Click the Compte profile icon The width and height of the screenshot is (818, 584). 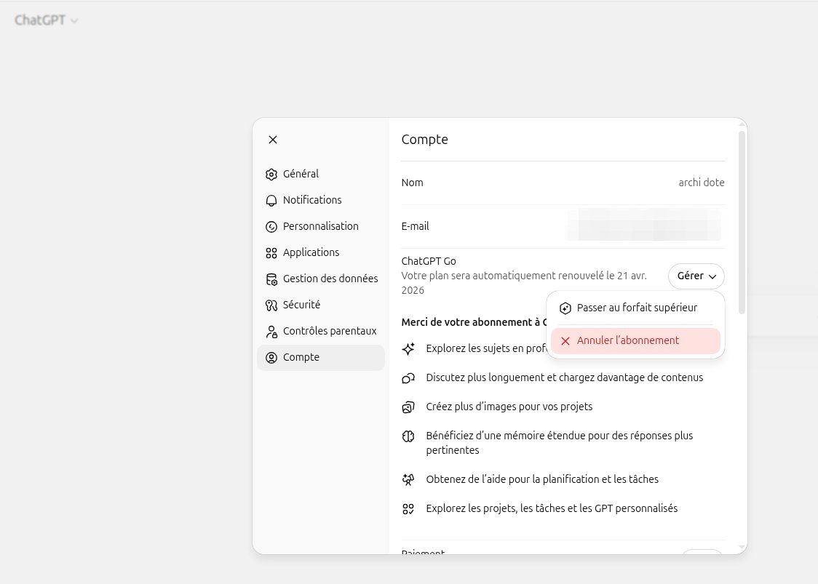coord(271,357)
